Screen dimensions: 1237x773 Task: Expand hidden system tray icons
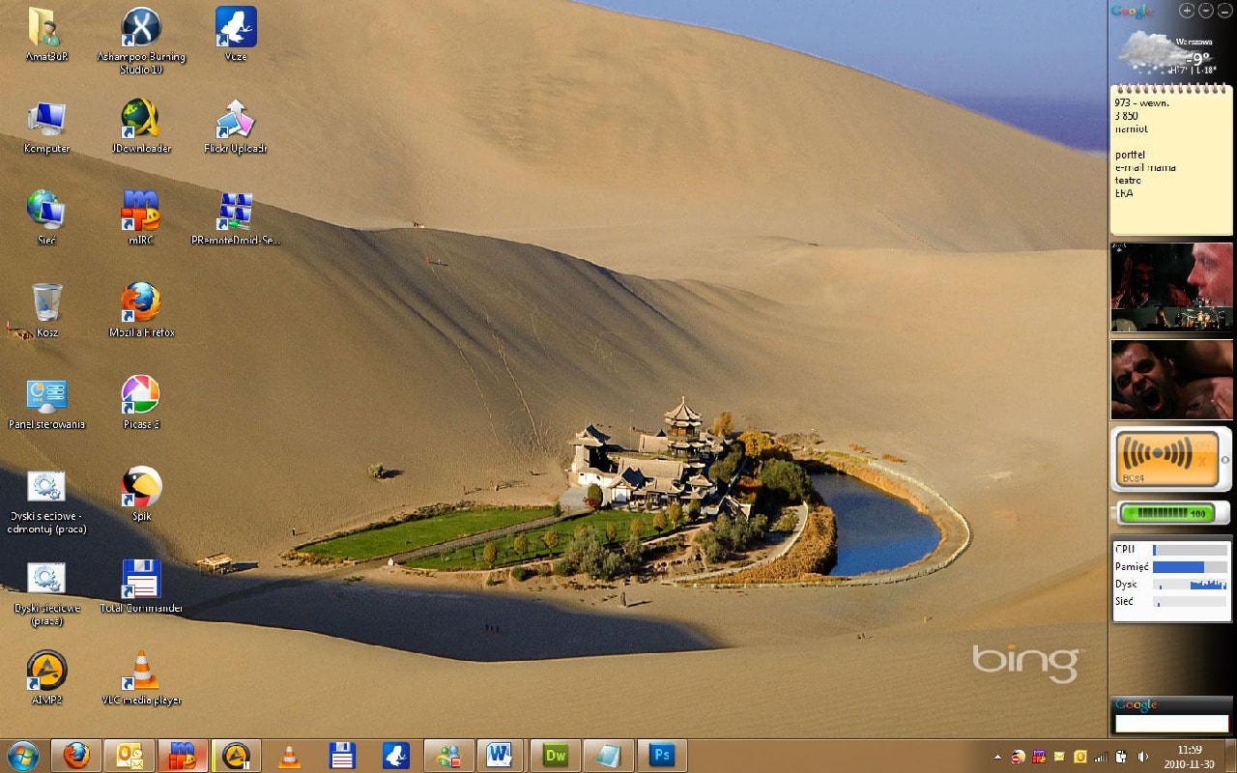pyautogui.click(x=997, y=757)
